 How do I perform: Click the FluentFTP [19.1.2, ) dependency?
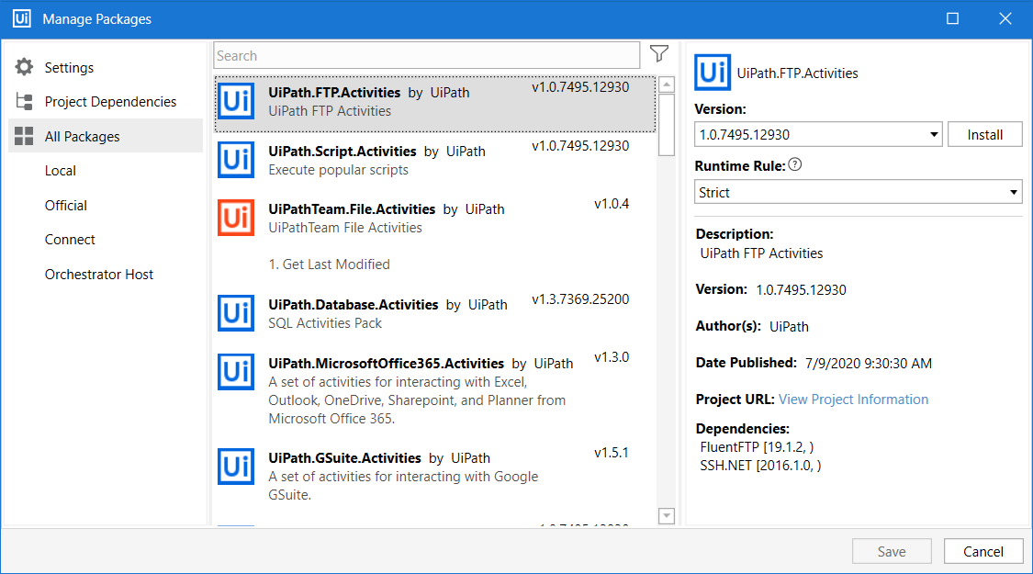(x=757, y=447)
